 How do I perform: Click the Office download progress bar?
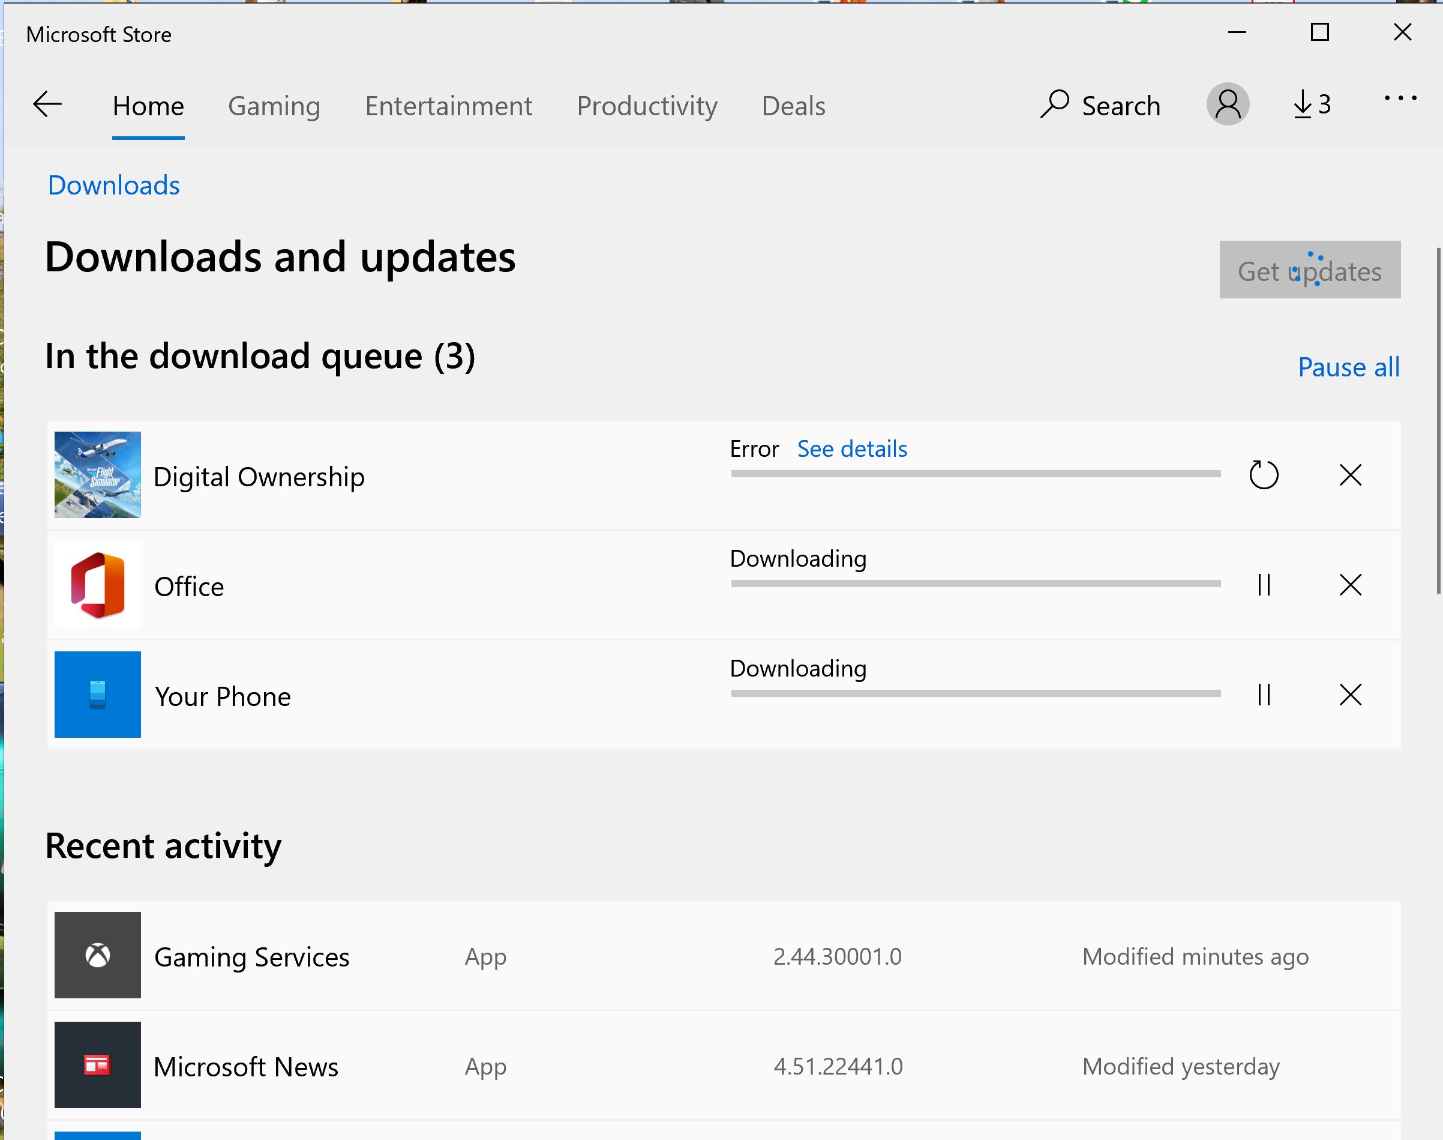pos(976,584)
